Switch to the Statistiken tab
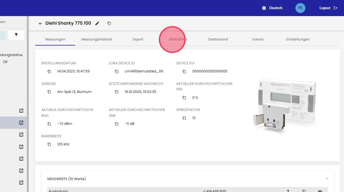The image size is (344, 192). (178, 39)
